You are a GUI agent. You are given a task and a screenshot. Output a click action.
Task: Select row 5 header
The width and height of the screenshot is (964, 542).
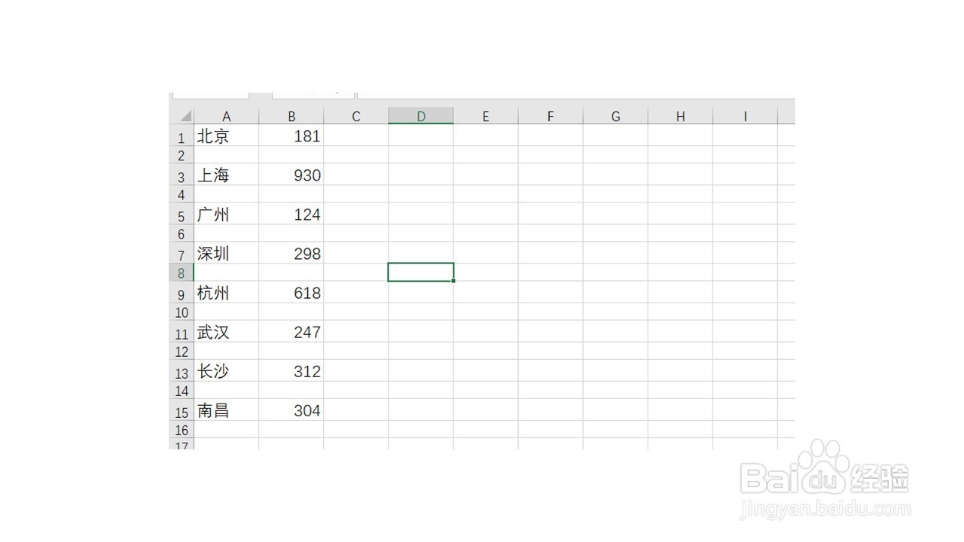tap(182, 214)
